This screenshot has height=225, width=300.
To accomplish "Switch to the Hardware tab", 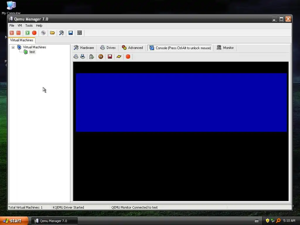I will click(x=84, y=48).
